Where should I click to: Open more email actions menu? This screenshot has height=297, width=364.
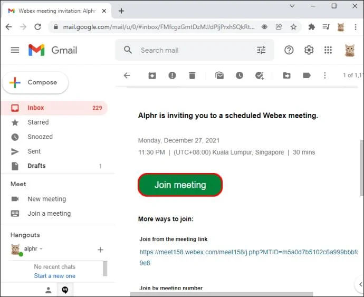[x=325, y=75]
